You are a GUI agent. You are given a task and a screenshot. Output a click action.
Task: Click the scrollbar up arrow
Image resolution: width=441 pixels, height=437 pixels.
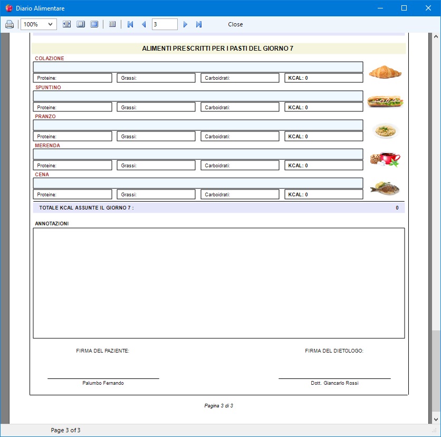click(436, 36)
